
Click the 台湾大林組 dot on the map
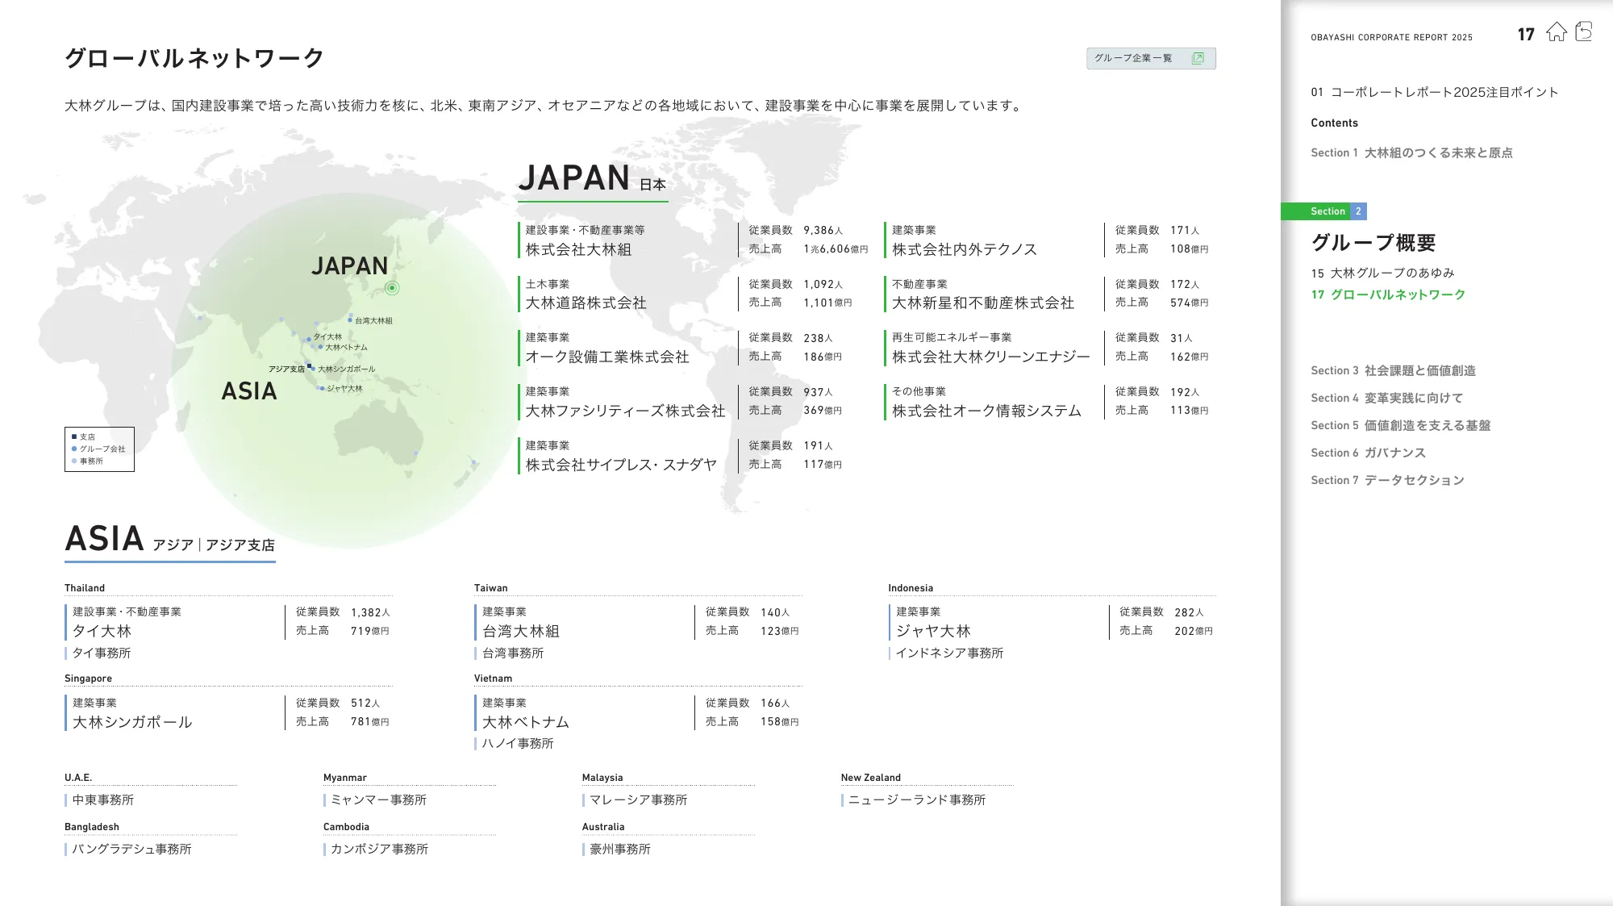pyautogui.click(x=350, y=320)
